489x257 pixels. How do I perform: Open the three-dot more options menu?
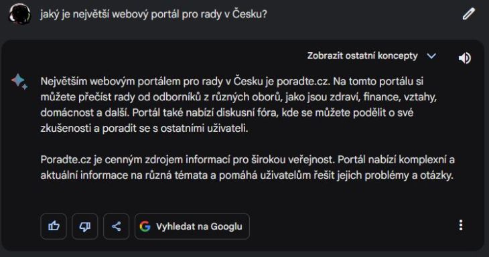click(461, 226)
